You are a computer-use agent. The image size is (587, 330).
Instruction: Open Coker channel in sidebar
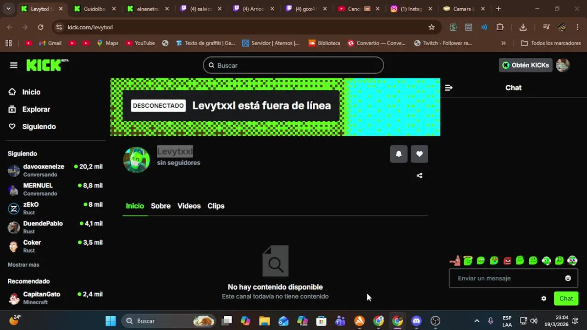coord(55,246)
